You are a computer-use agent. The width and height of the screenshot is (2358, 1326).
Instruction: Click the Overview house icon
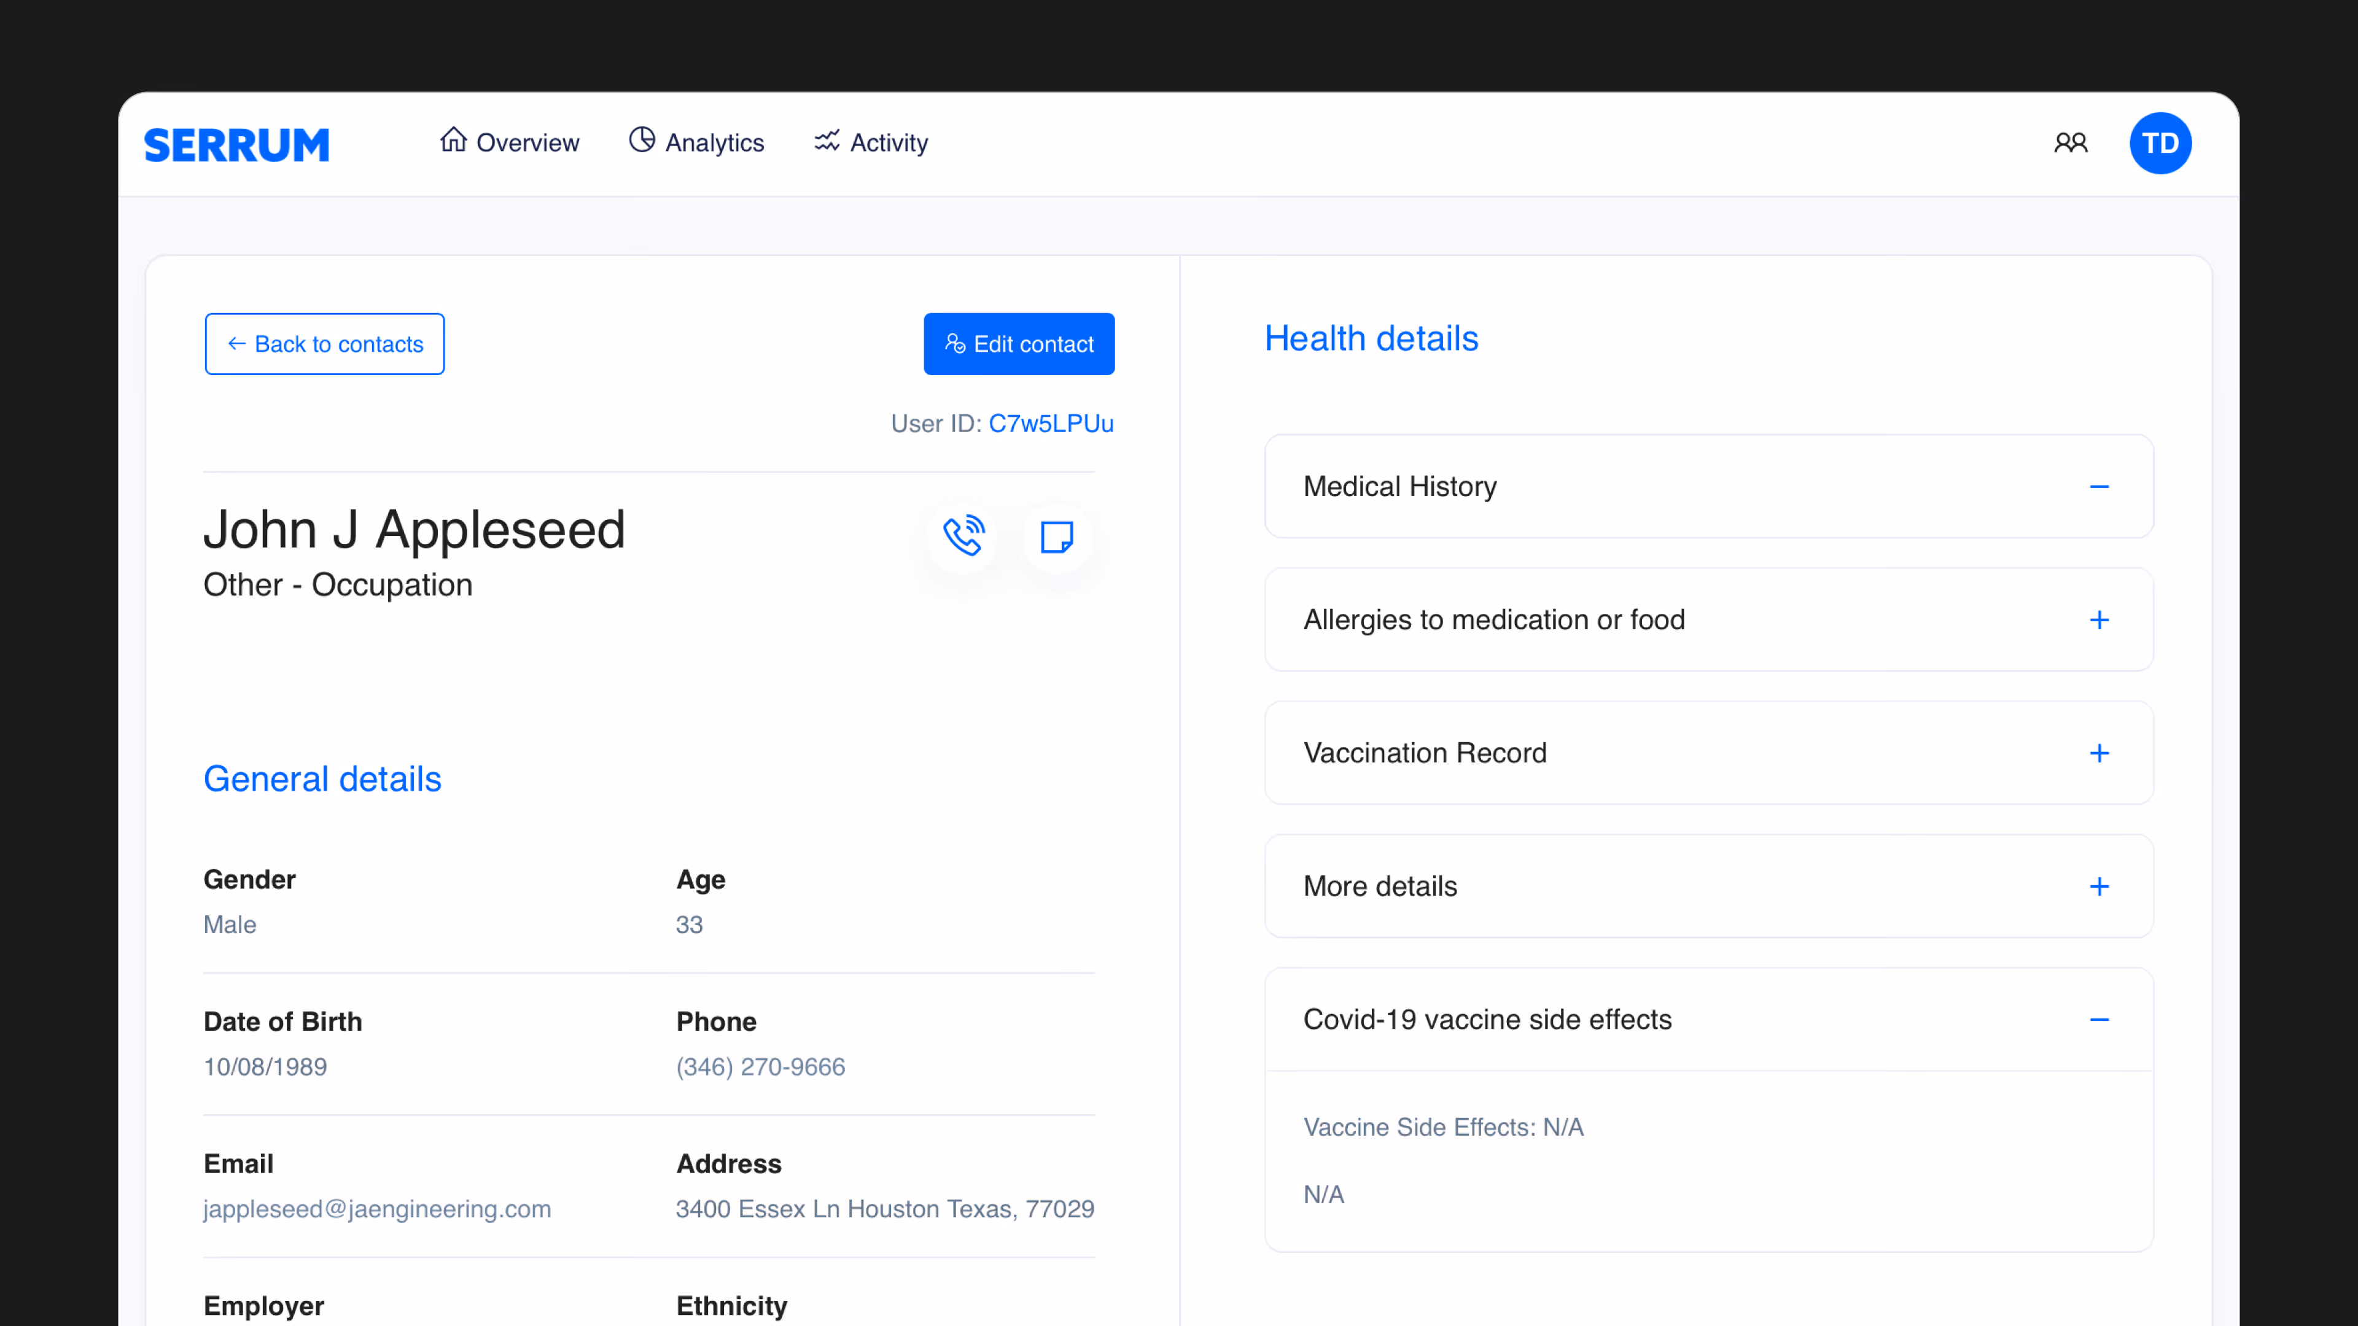pos(453,140)
